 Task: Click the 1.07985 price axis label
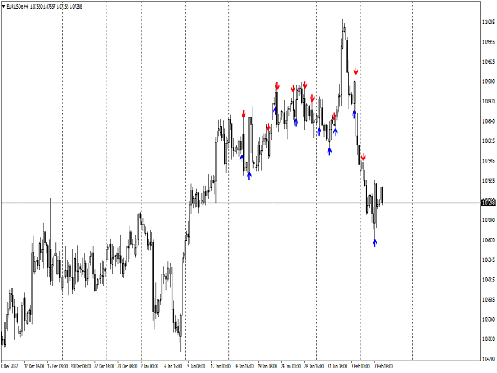click(488, 161)
